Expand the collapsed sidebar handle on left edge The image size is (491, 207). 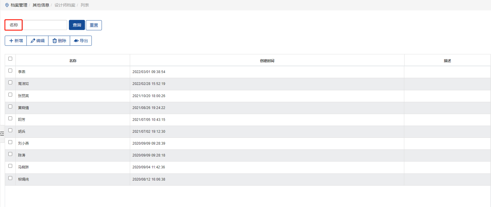pos(2,134)
